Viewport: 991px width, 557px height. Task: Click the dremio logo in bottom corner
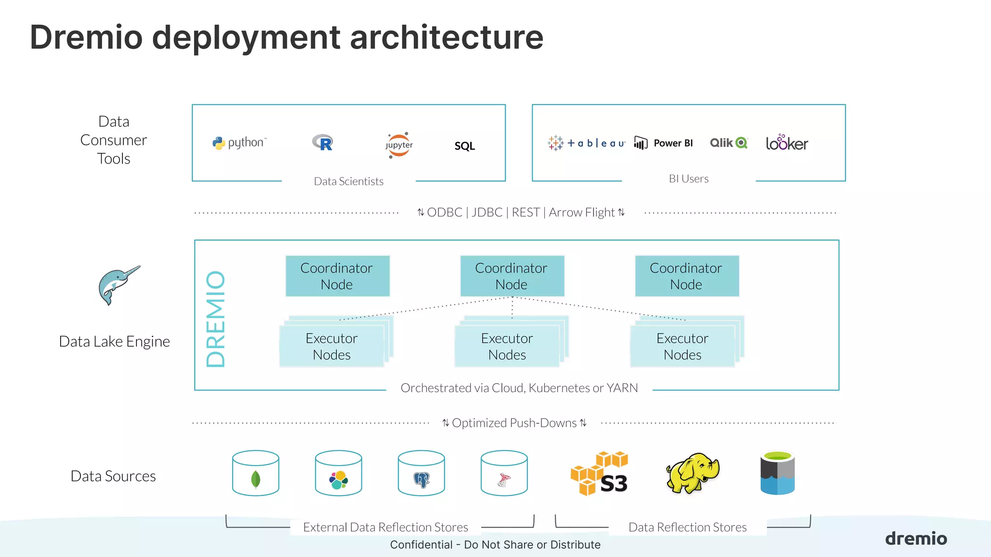[x=916, y=539]
